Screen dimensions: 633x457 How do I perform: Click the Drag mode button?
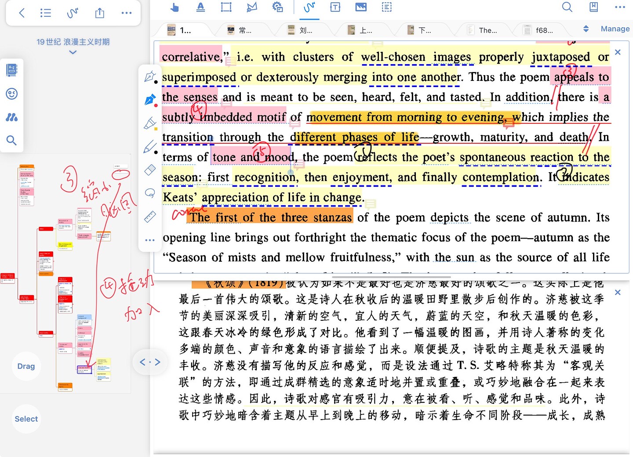26,366
